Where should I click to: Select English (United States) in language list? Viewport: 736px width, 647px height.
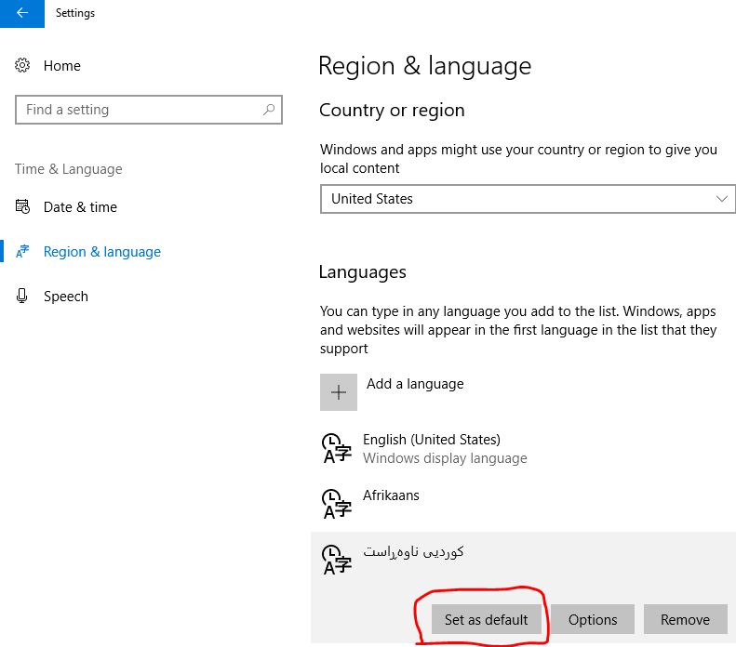[x=432, y=440]
